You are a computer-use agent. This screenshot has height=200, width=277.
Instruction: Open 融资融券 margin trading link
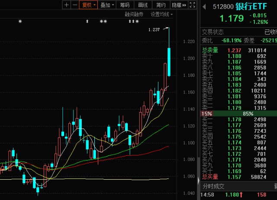134,14
